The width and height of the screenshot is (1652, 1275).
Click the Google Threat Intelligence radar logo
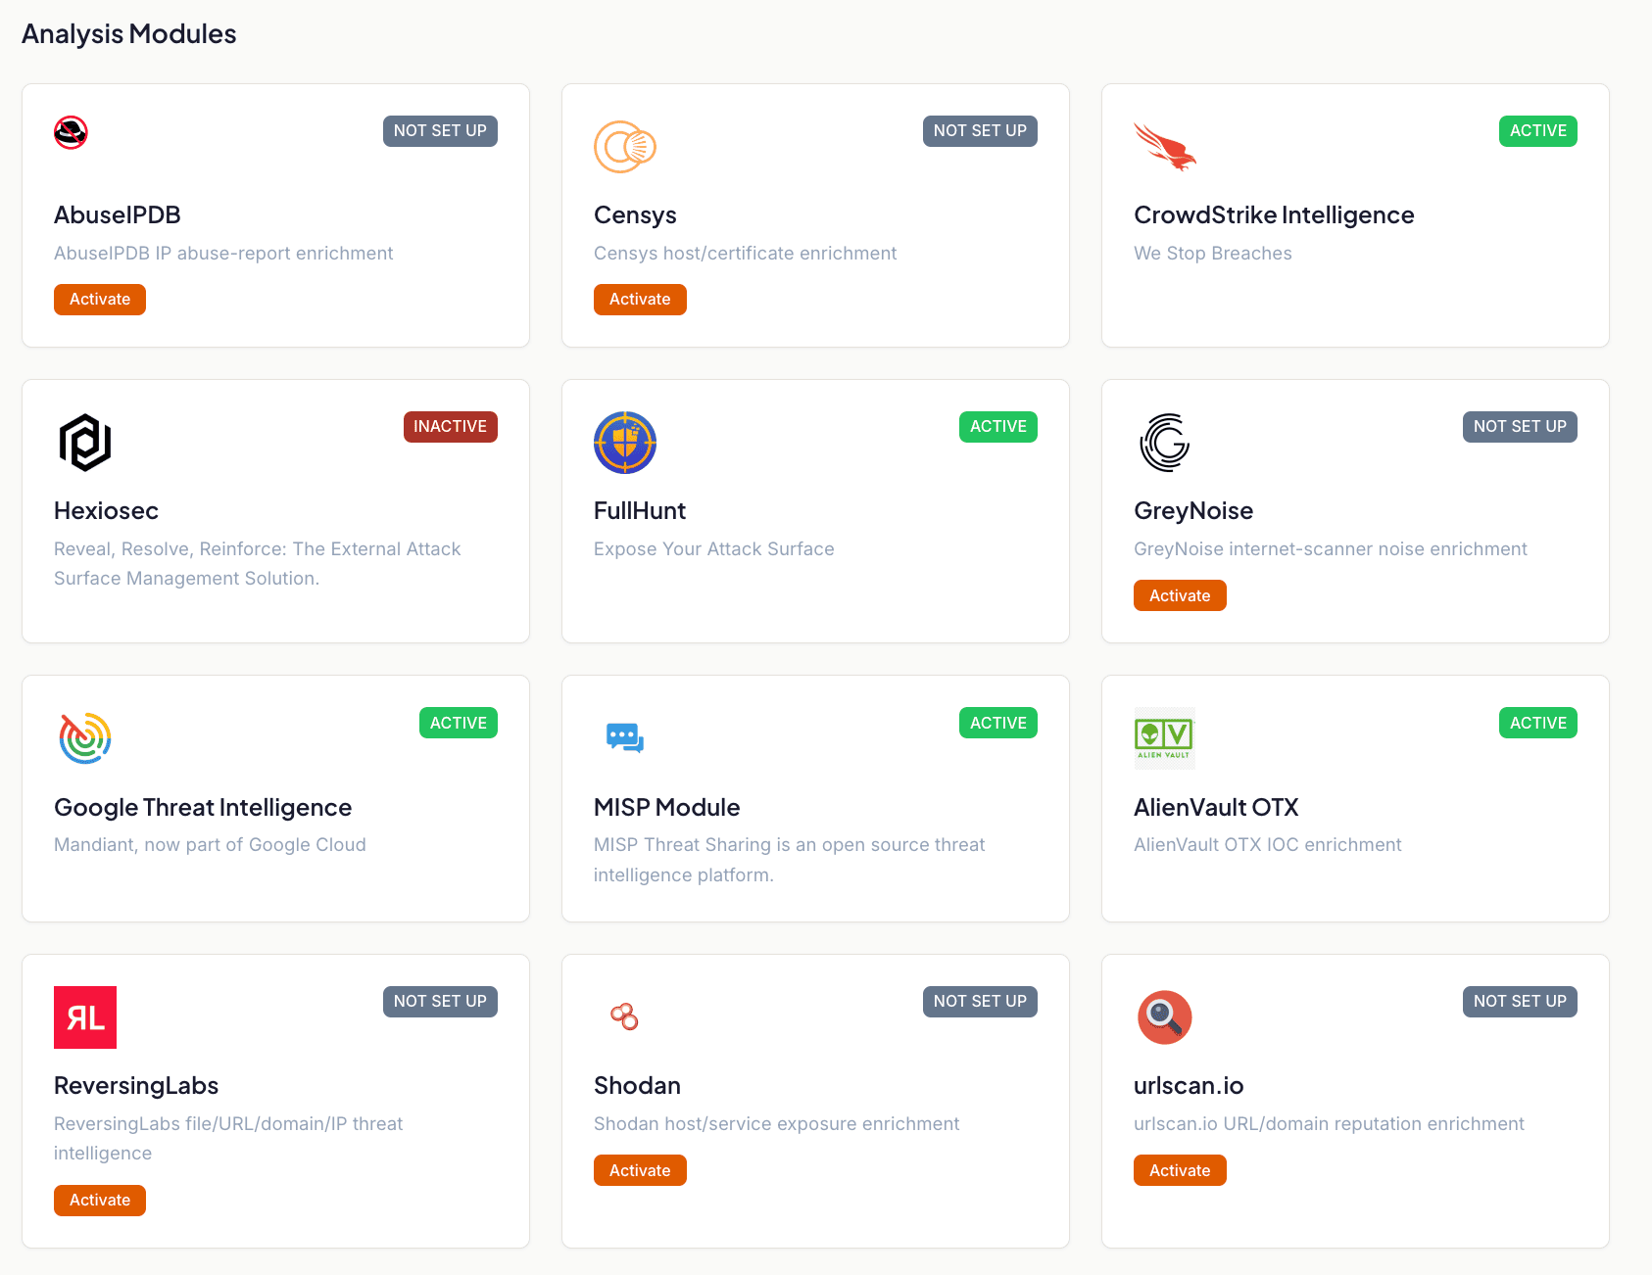coord(85,738)
